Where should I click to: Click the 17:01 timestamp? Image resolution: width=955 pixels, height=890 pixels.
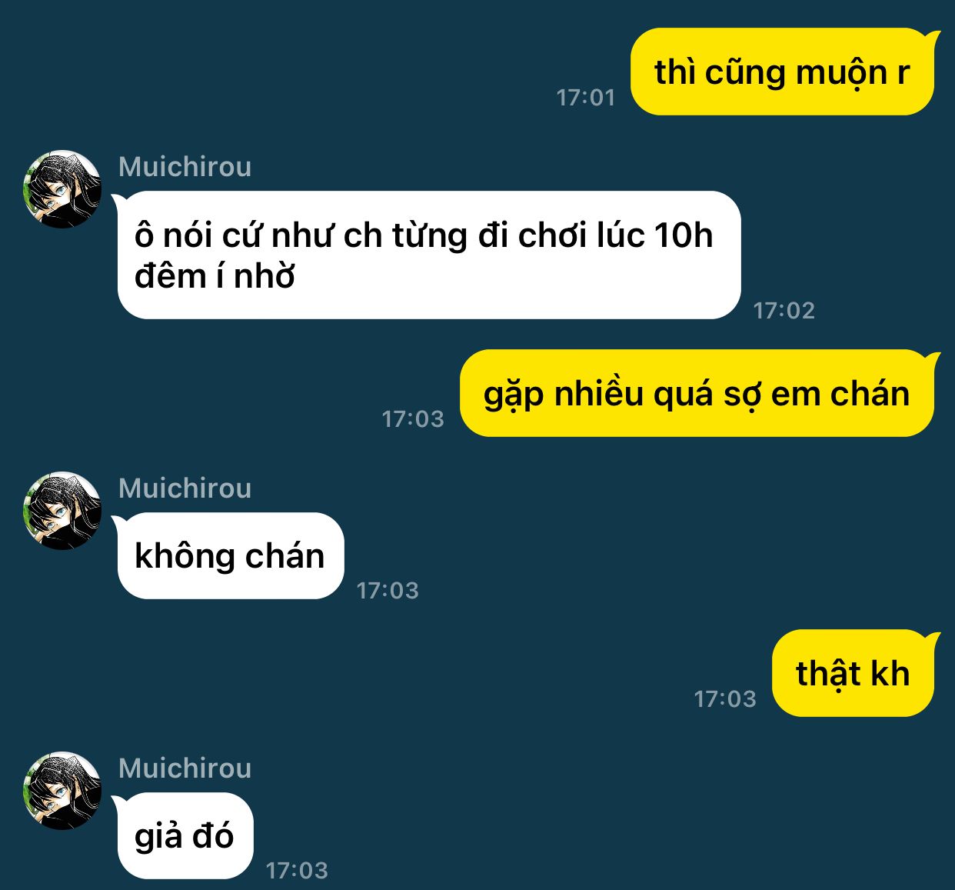[586, 98]
